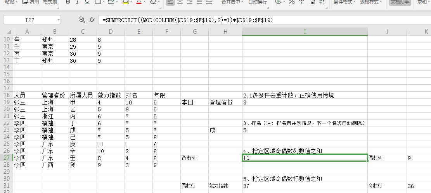Expand the paste (粘贴) dropdown

click(x=17, y=2)
